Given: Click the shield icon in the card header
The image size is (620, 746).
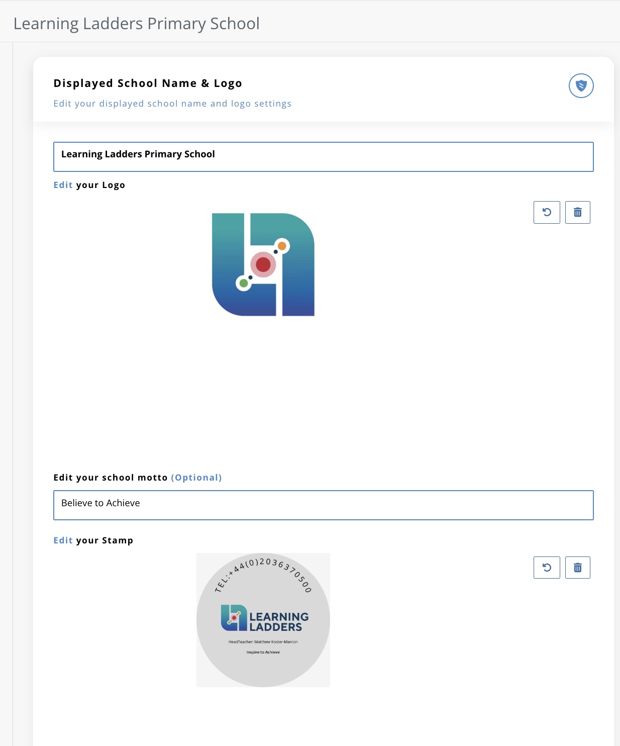Looking at the screenshot, I should [581, 85].
